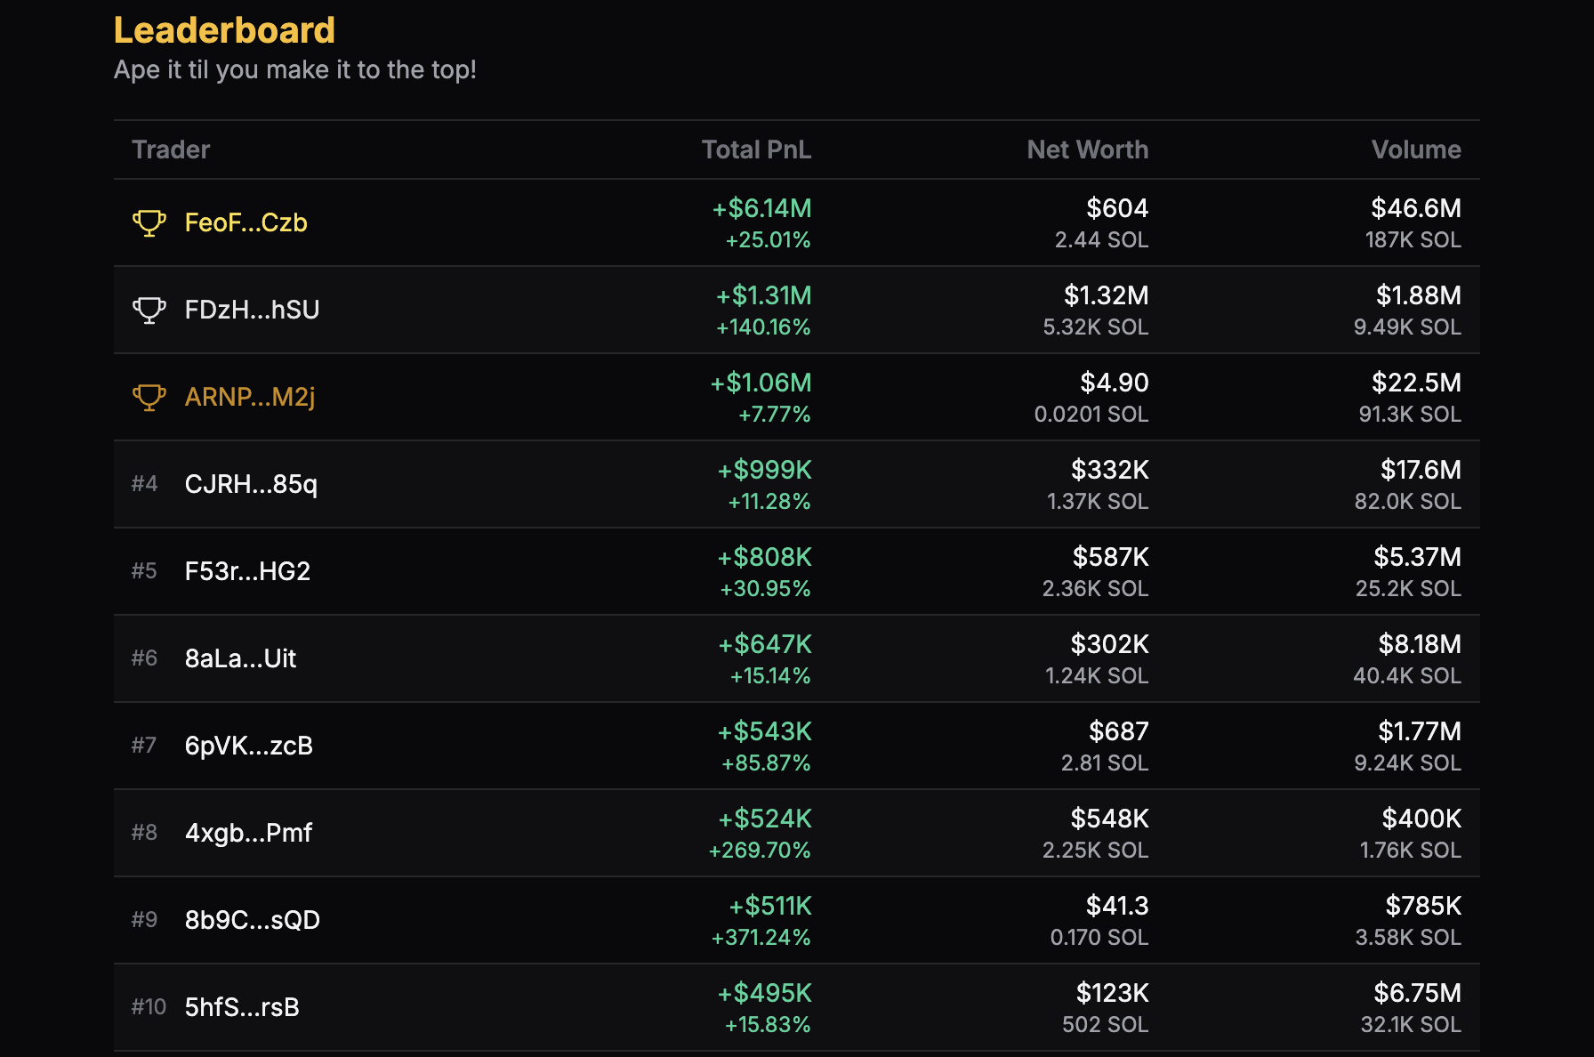The image size is (1594, 1057).
Task: Click the $604 net worth value
Action: [1117, 208]
